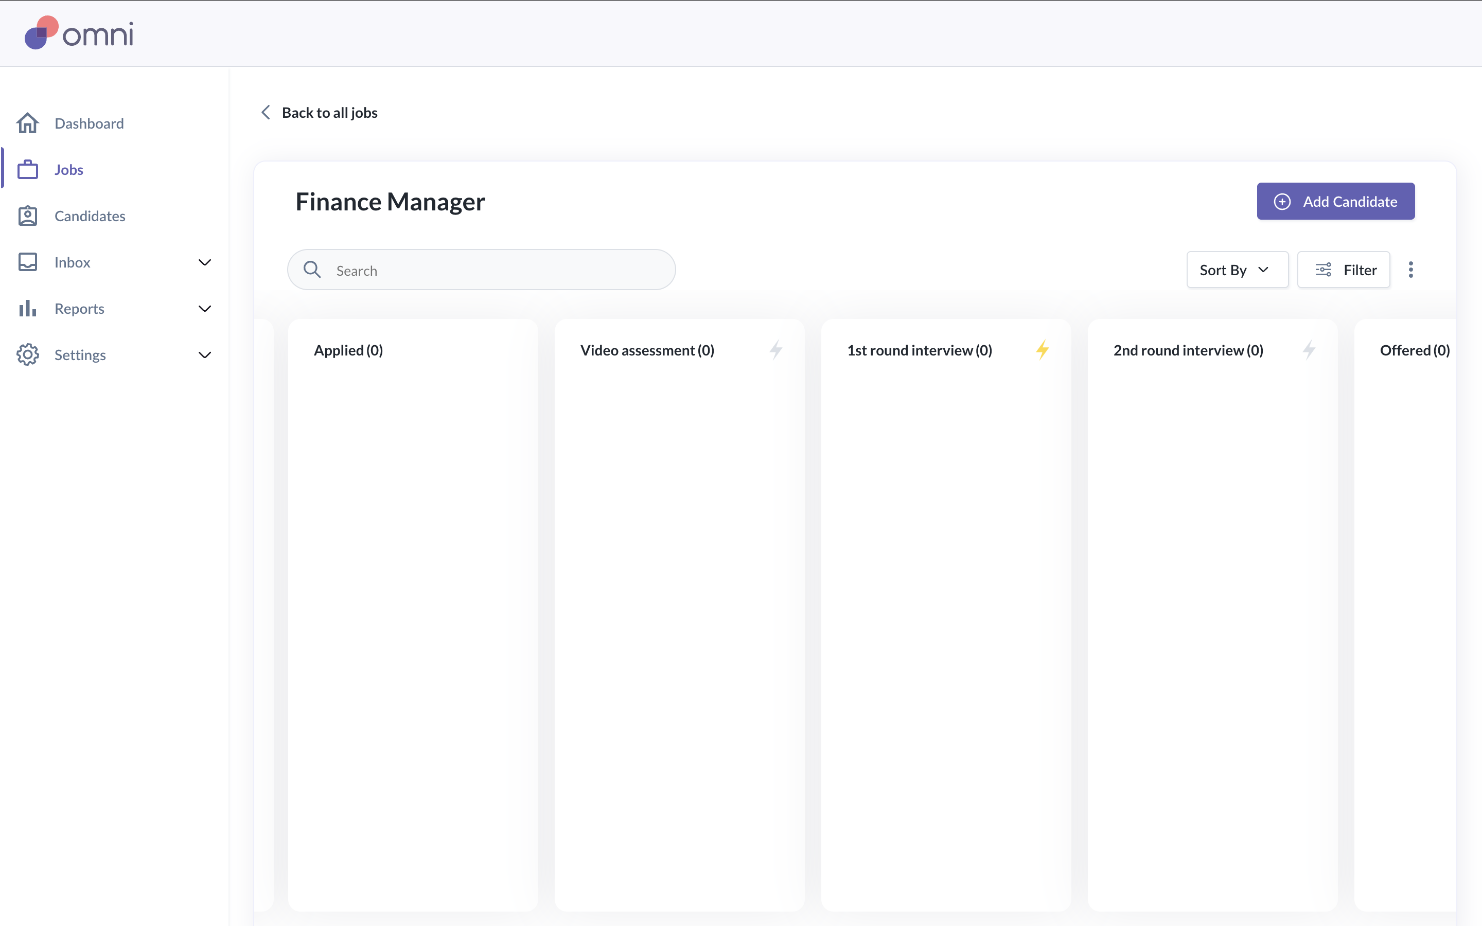Click the magnifier icon in search bar

(312, 270)
